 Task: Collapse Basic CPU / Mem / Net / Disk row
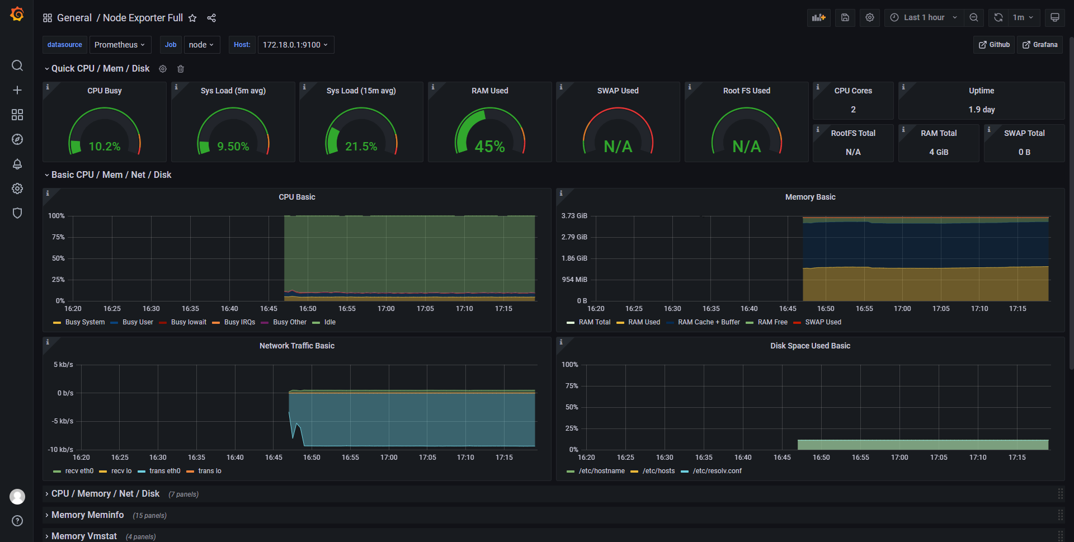click(x=107, y=175)
